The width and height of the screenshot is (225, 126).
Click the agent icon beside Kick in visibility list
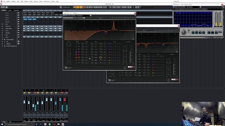tap(19, 24)
